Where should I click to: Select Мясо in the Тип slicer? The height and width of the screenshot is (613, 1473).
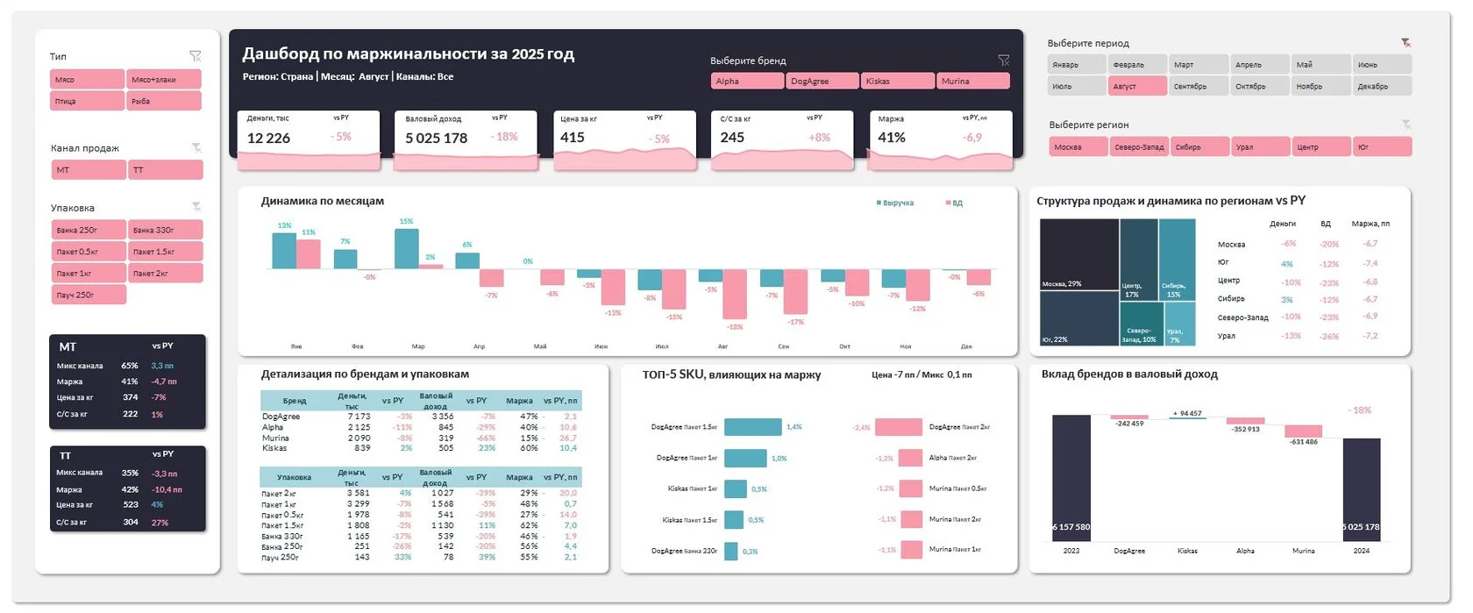click(x=88, y=79)
